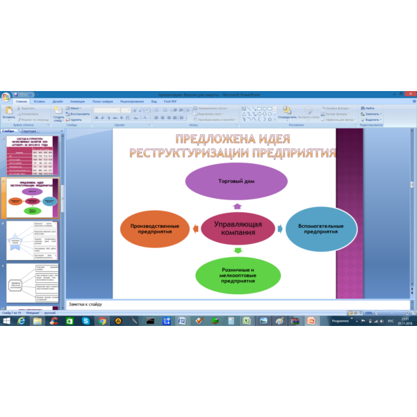The height and width of the screenshot is (417, 417).
Task: Click the Создать слайд icon
Action: (58, 110)
